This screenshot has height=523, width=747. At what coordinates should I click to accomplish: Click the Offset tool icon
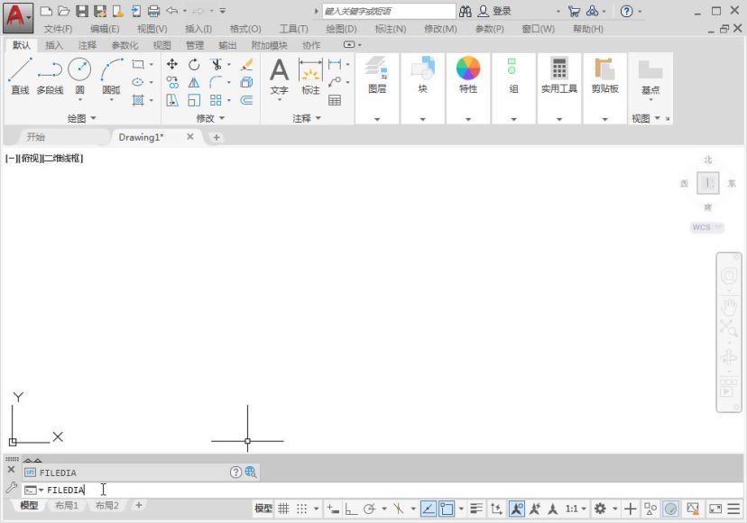click(247, 100)
